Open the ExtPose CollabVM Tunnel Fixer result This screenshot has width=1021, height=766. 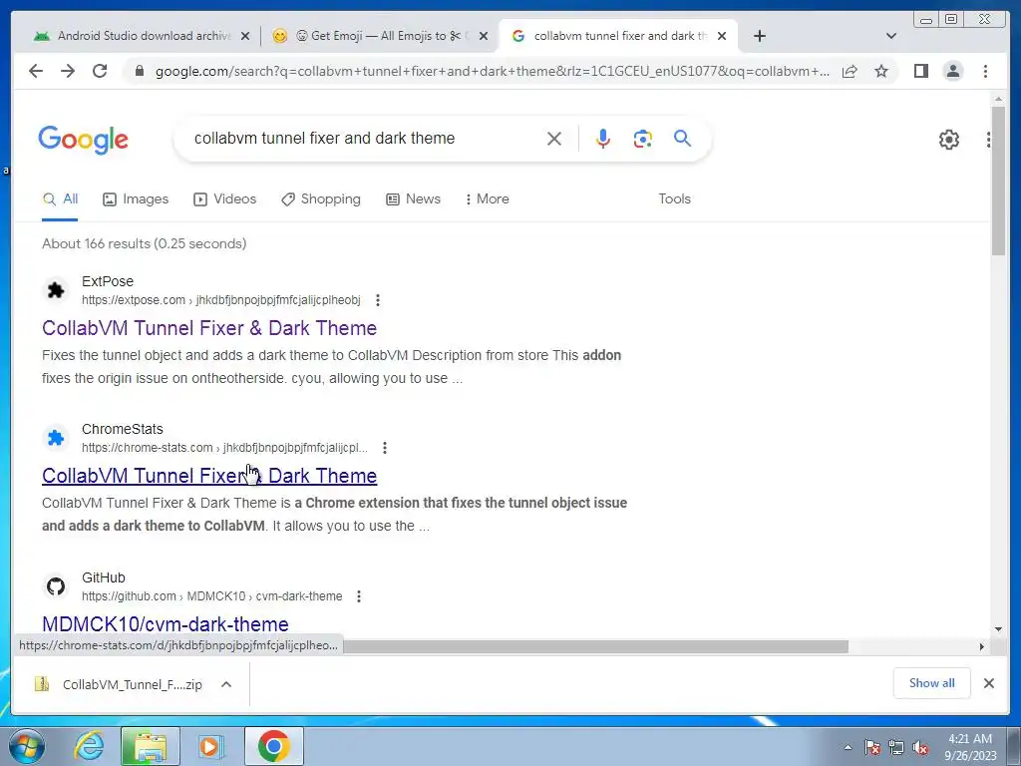(x=209, y=327)
